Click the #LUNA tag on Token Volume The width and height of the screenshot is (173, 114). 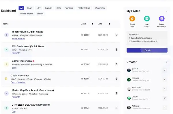click(15, 35)
